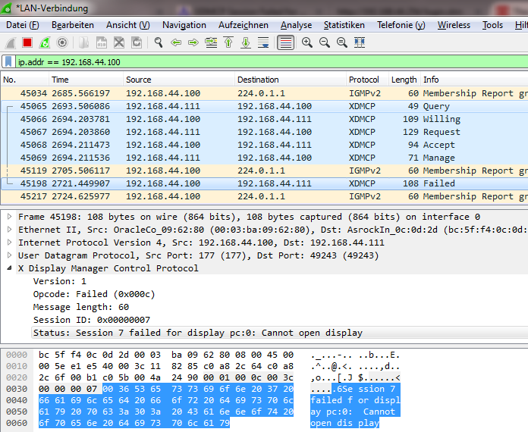The image size is (528, 432).
Task: Select packet 45065 XDMCP Query row
Action: coord(265,106)
